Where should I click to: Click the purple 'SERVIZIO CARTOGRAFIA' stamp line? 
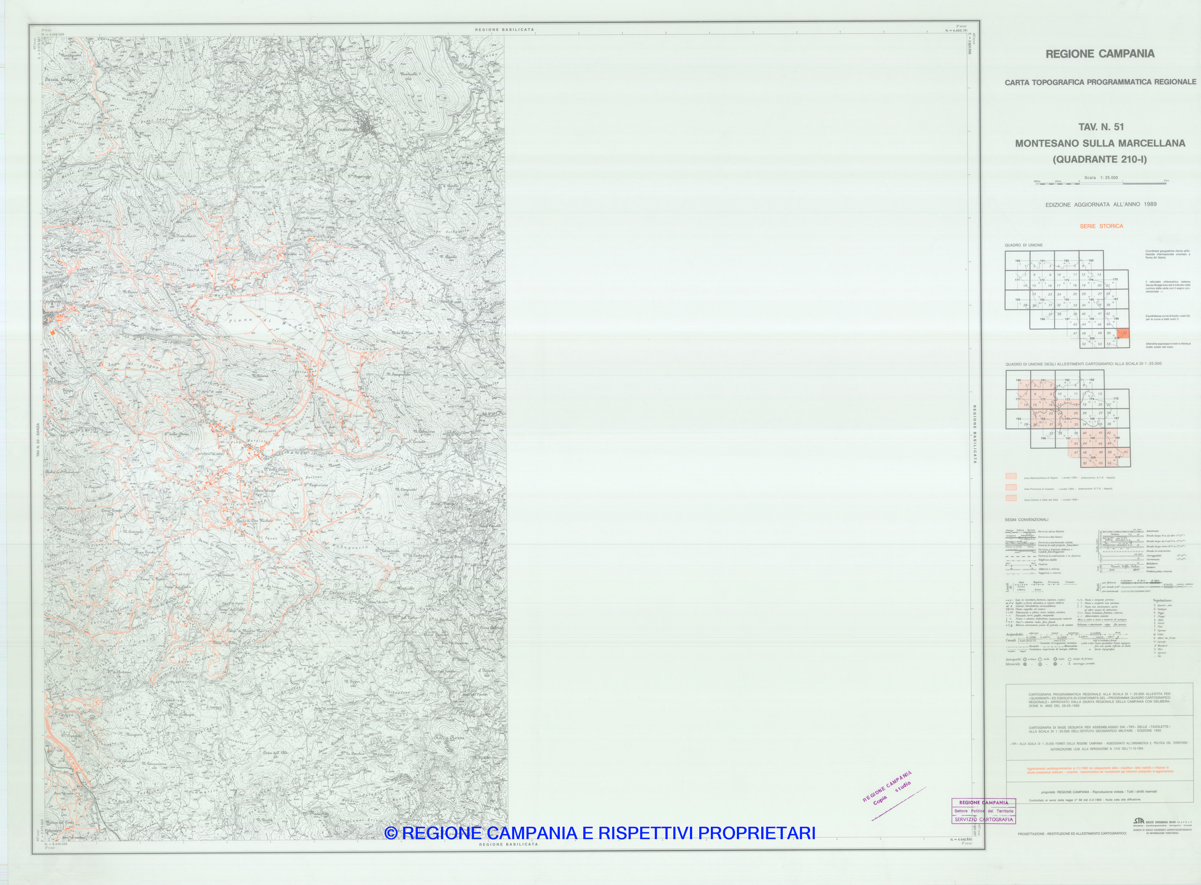click(x=984, y=820)
